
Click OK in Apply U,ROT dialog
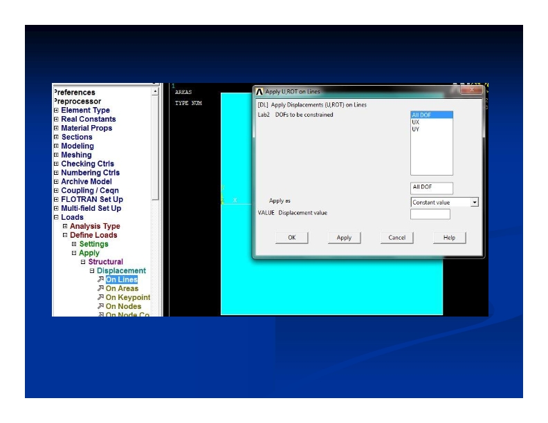tap(291, 237)
